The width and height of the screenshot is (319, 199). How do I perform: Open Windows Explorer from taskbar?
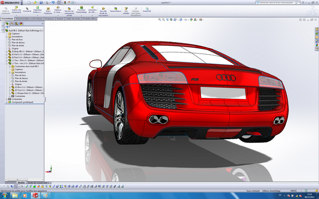(x=15, y=196)
